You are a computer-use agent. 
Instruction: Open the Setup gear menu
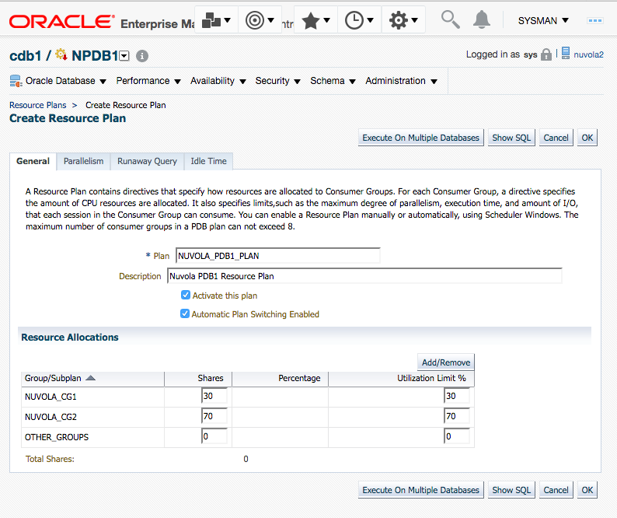[x=403, y=20]
